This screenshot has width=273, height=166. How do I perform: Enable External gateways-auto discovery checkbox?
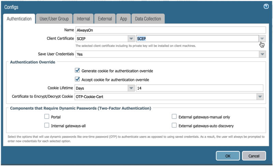[174, 125]
